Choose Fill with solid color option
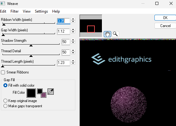This screenshot has width=176, height=126. pyautogui.click(x=5, y=85)
